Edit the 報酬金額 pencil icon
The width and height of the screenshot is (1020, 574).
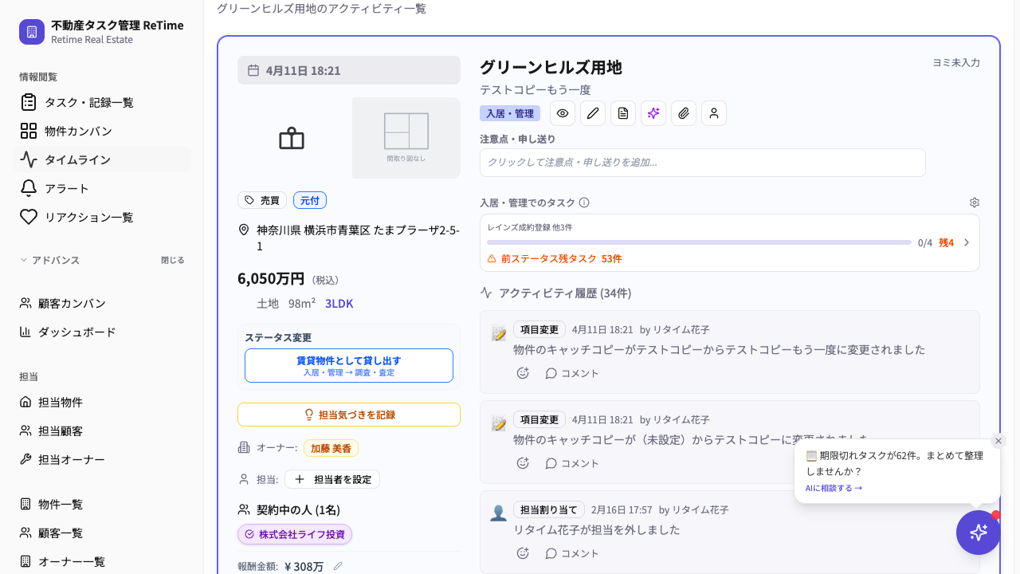[x=338, y=566]
